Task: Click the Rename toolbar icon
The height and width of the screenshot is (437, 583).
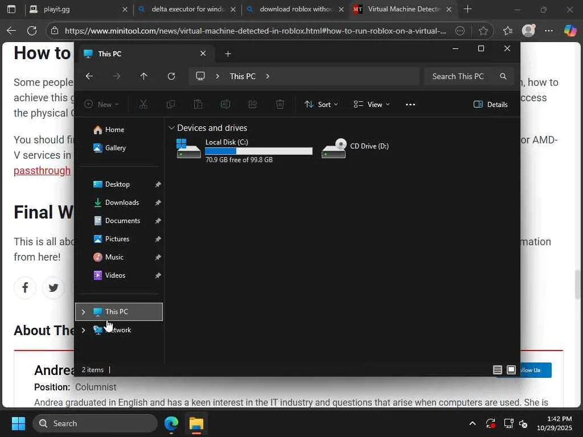Action: pos(225,105)
